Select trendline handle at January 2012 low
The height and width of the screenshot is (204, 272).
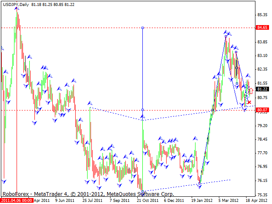click(x=199, y=183)
